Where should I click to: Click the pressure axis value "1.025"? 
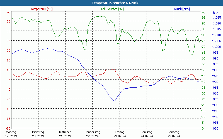[217, 18]
